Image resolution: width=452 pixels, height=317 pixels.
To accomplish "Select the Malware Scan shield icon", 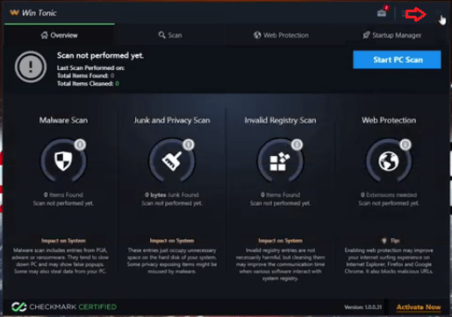I will point(63,161).
